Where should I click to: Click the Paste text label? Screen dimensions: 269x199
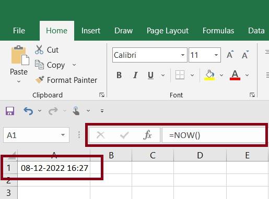point(19,72)
